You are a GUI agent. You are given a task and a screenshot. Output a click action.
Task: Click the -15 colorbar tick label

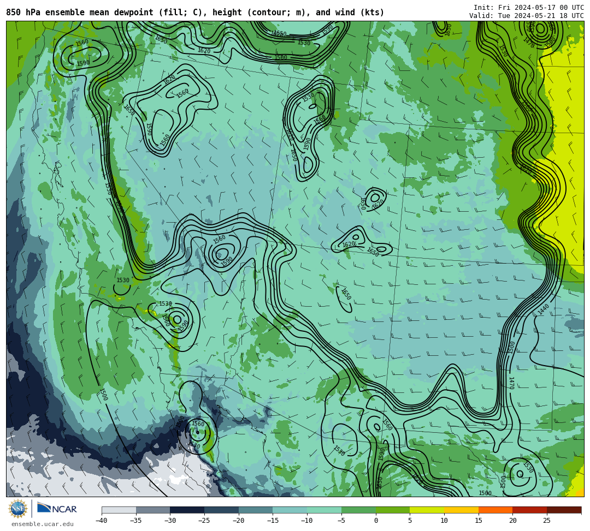[273, 521]
